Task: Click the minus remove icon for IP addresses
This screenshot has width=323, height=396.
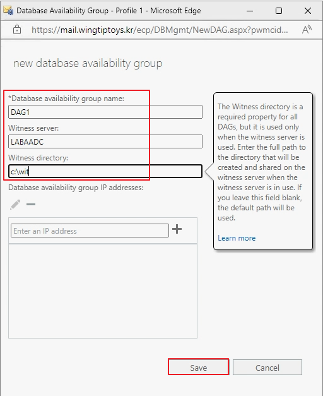Action: tap(31, 204)
